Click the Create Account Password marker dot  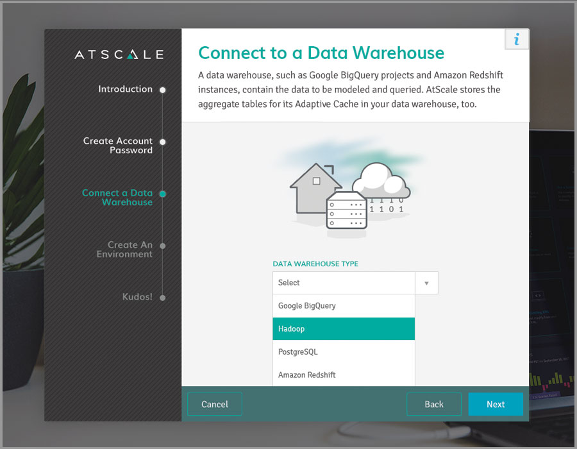[163, 142]
